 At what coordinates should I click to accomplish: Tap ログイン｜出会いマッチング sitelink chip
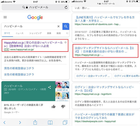(x=93, y=76)
